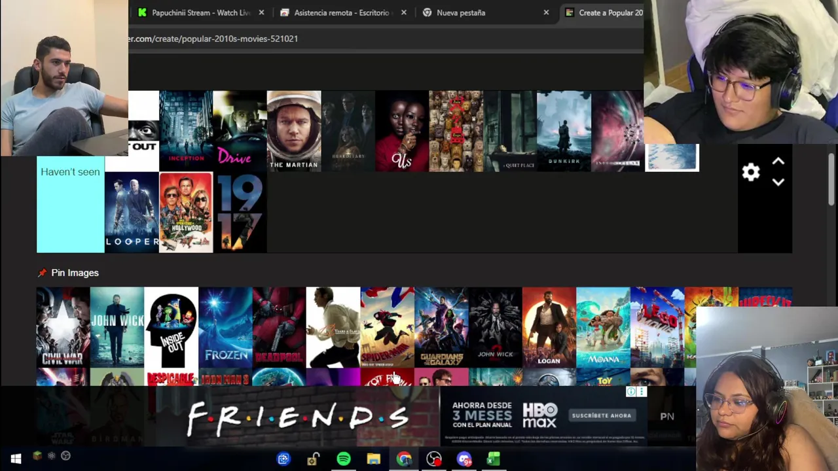
Task: Click the ad info icon
Action: tap(631, 392)
